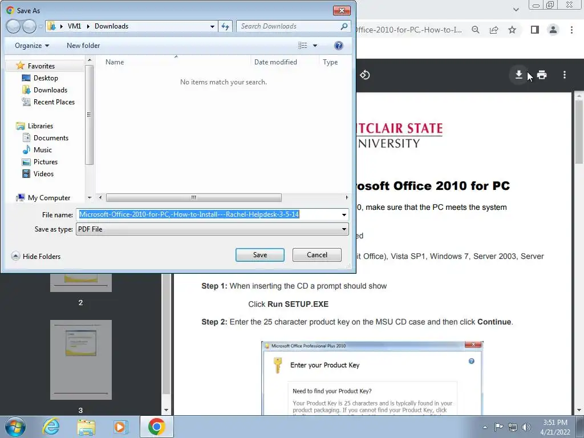Expand the Chrome tab search chevron

pos(516,9)
